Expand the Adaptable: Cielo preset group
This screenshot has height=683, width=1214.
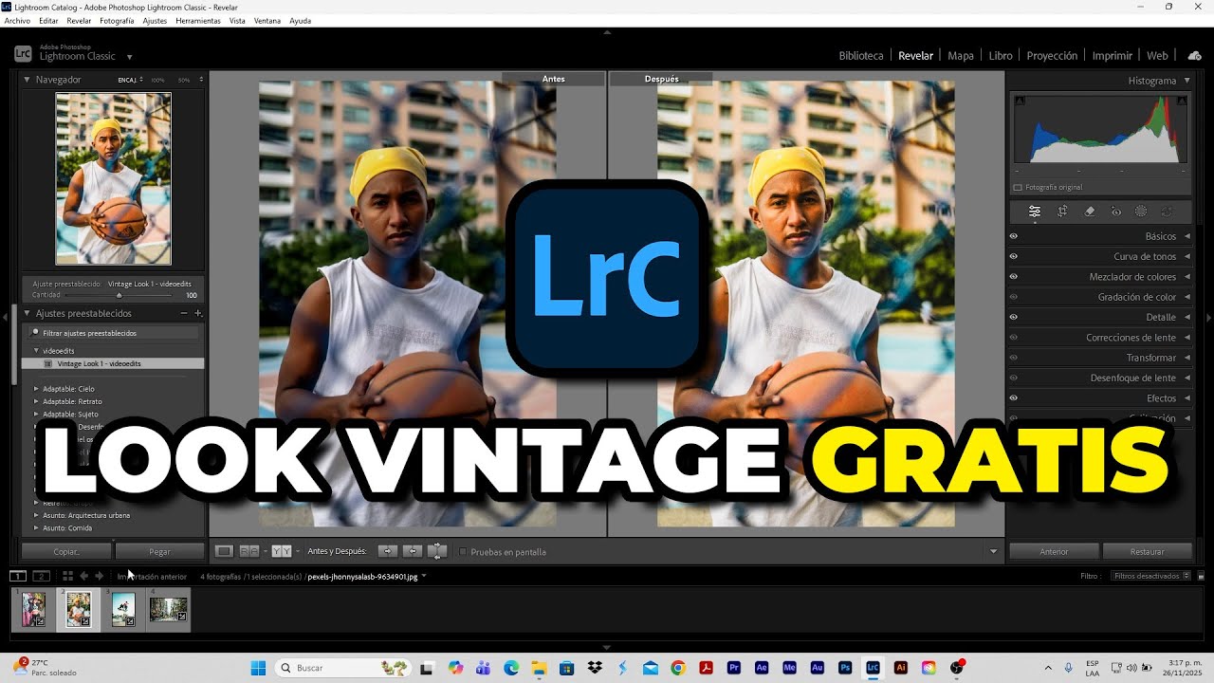[x=36, y=389]
